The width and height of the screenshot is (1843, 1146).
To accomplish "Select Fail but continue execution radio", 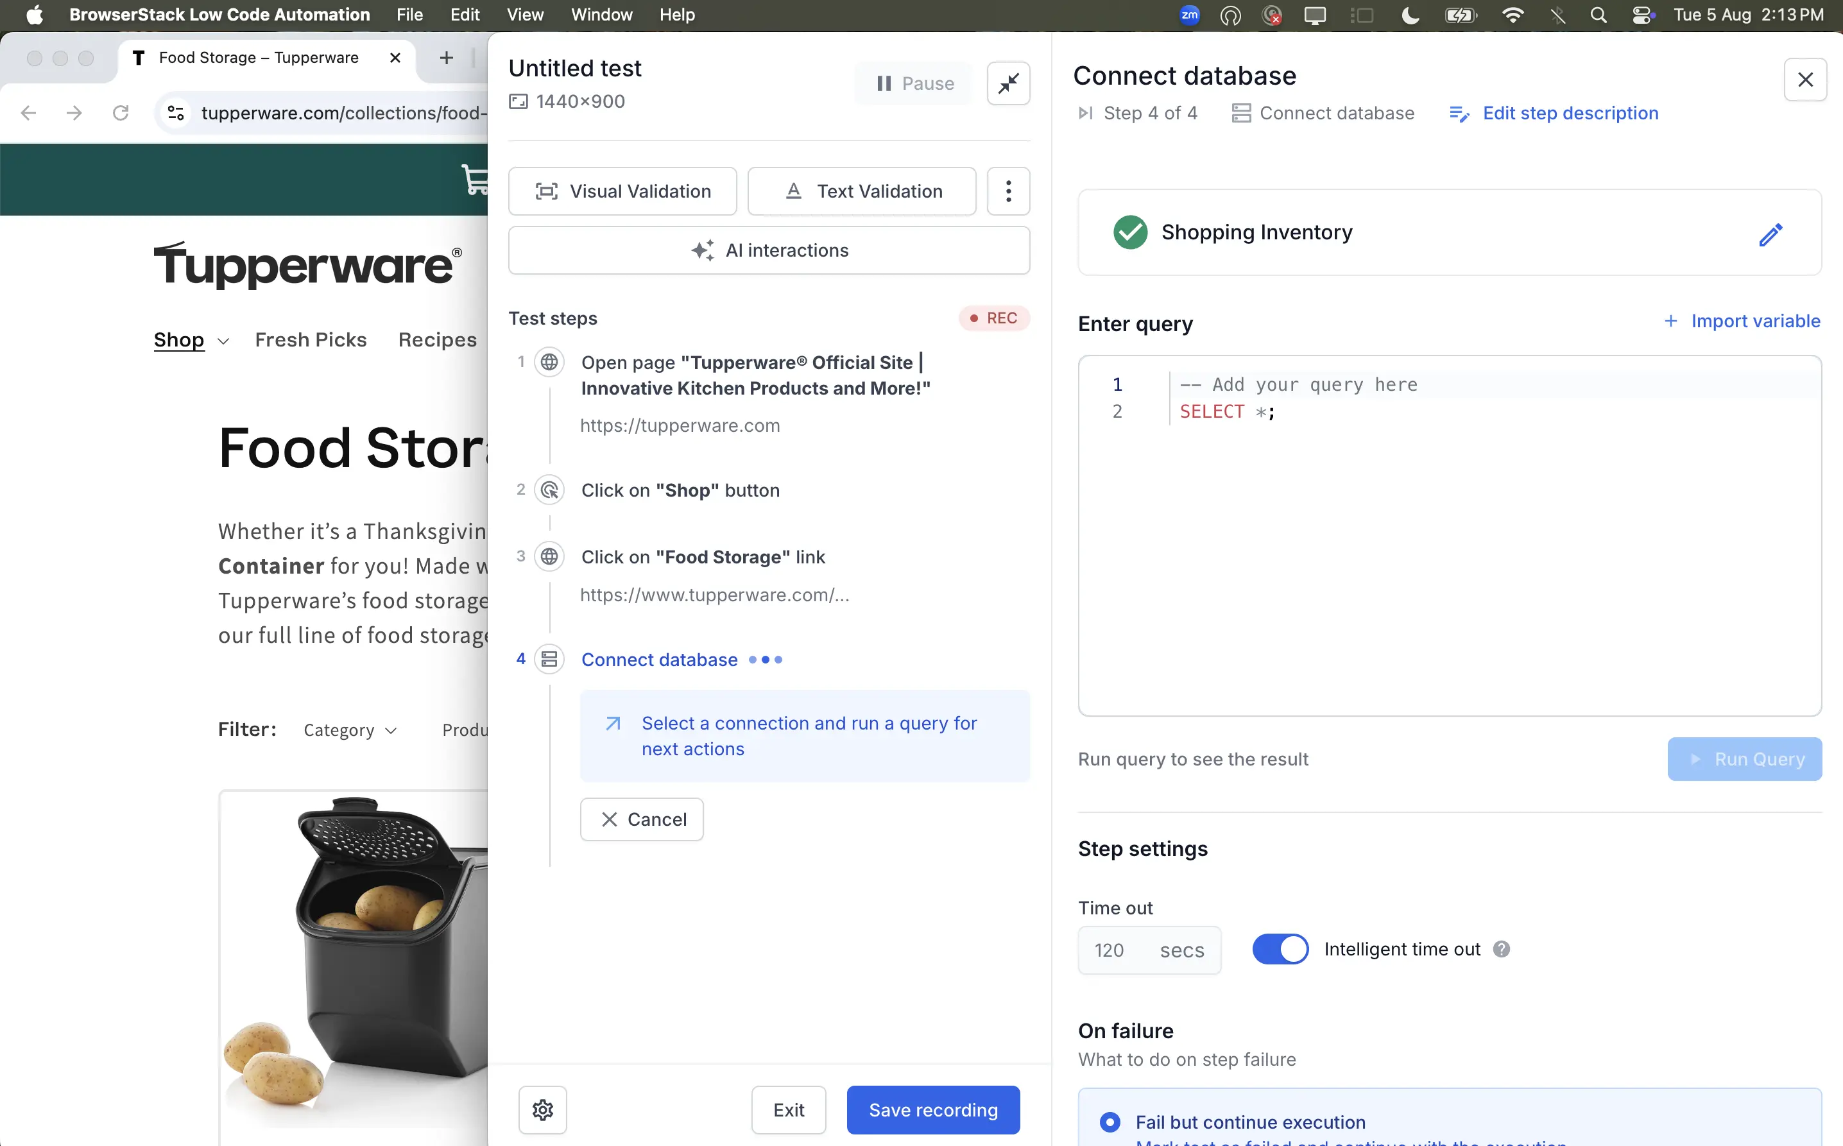I will (x=1110, y=1122).
